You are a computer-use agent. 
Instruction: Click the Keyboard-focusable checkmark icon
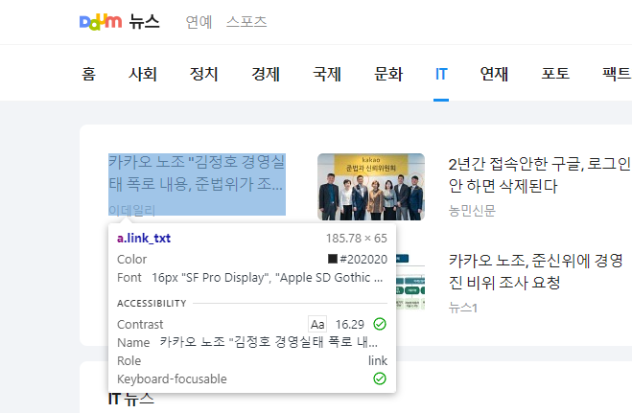(x=380, y=379)
